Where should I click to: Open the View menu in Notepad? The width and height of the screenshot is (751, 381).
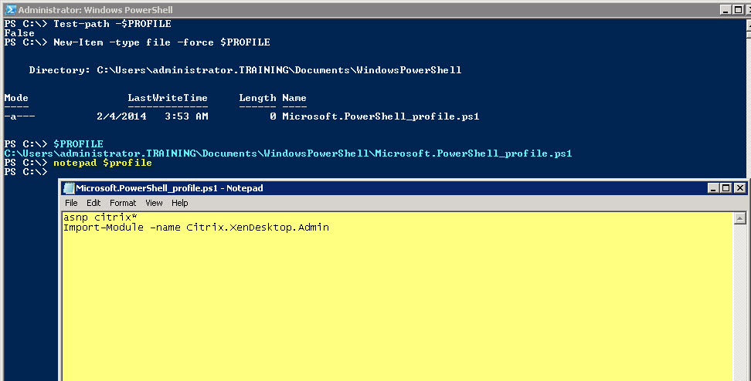coord(154,203)
